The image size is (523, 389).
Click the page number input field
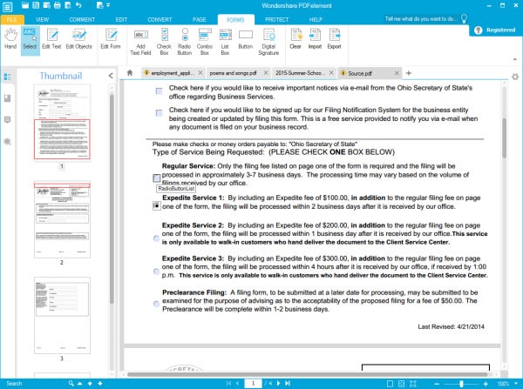point(253,384)
